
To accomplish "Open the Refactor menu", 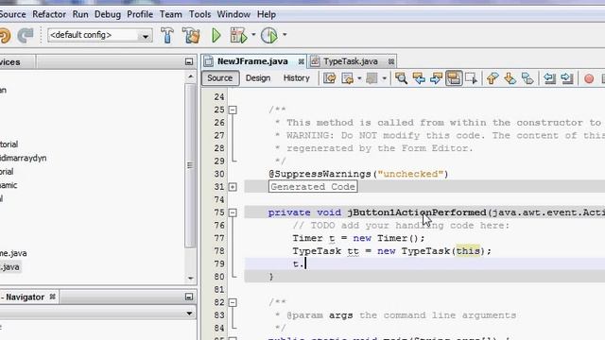I will (x=49, y=15).
